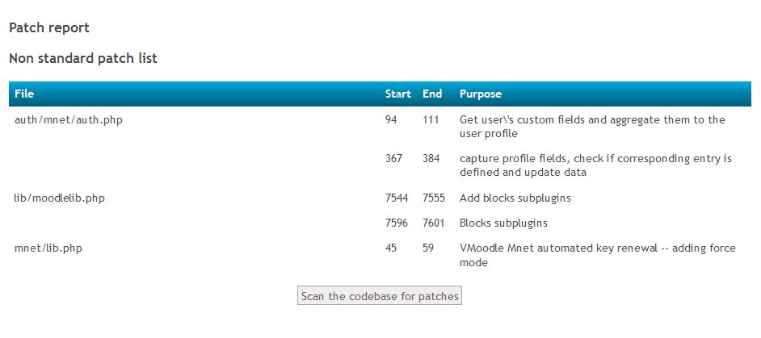Click the mnet/lib.php file entry
Image resolution: width=761 pixels, height=338 pixels.
48,248
